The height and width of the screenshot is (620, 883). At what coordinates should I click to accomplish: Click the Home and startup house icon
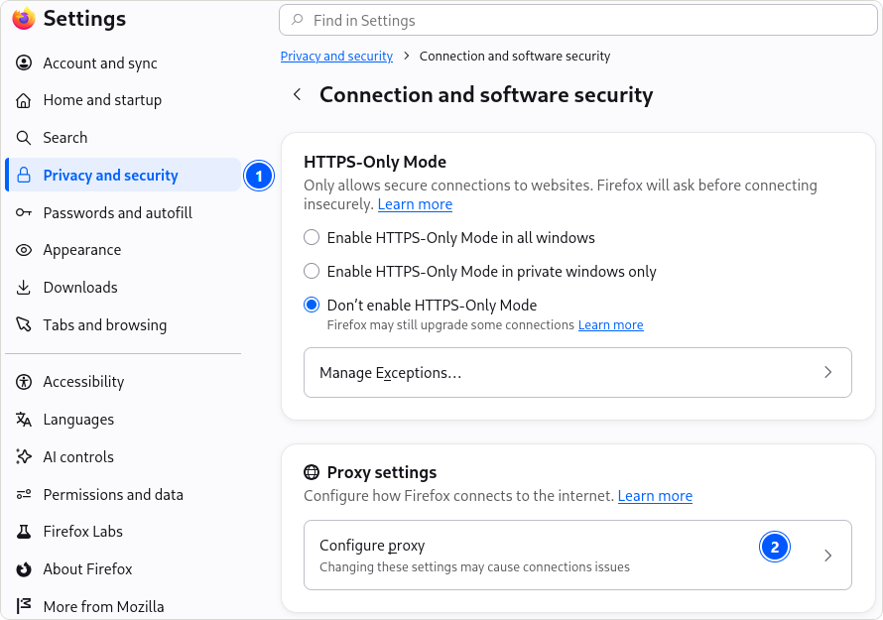pos(24,100)
